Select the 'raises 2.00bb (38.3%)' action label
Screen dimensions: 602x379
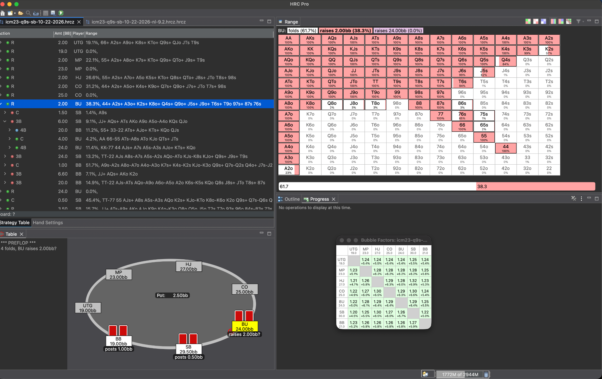(345, 31)
